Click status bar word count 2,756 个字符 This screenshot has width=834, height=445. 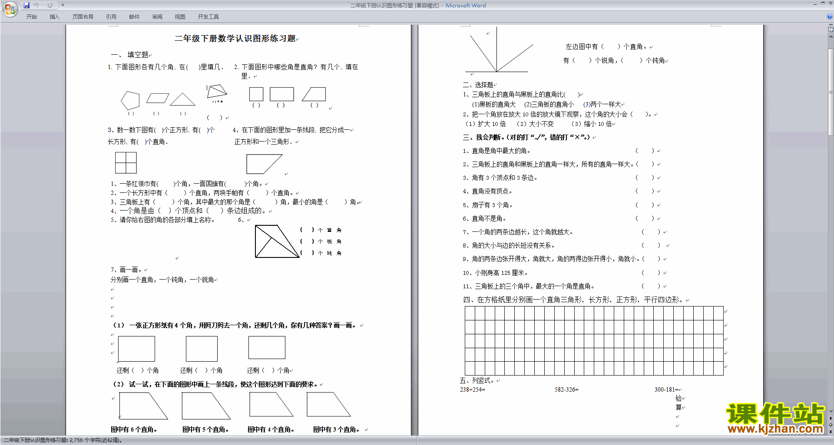[96, 440]
